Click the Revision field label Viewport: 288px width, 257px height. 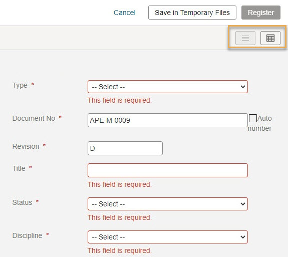26,146
